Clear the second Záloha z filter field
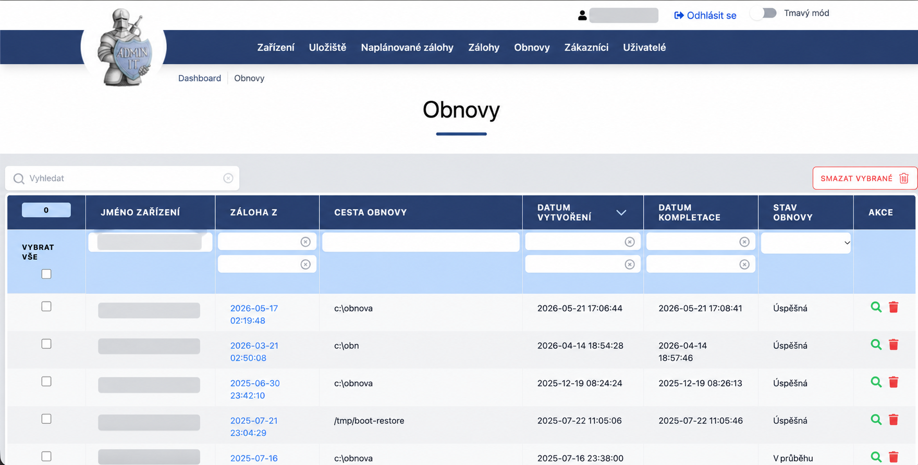 tap(305, 265)
